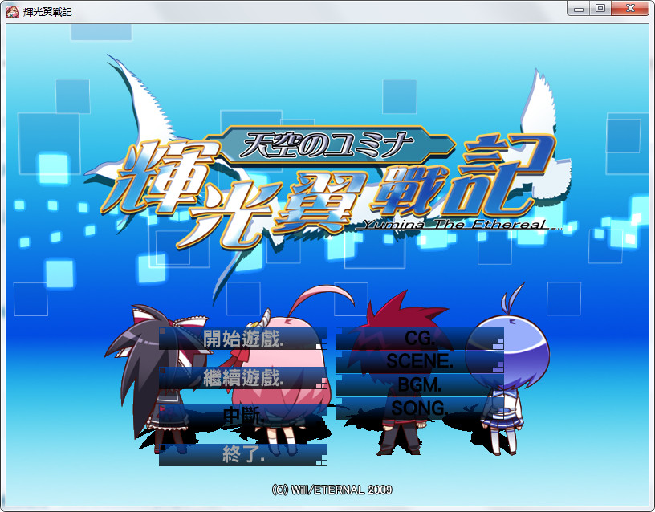Start a new game with 開始遊戲
The width and height of the screenshot is (655, 512).
[x=243, y=339]
